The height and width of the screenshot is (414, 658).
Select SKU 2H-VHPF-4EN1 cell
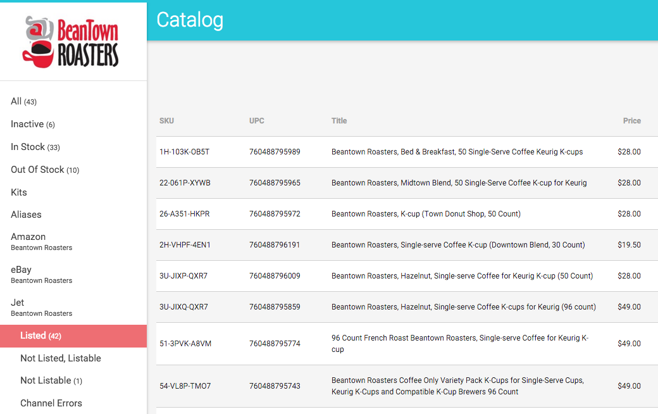coord(185,245)
